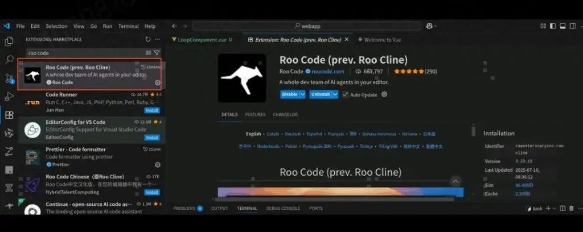Screen dimensions: 583x232
Task: Open the Selection menu
Action: click(56, 26)
